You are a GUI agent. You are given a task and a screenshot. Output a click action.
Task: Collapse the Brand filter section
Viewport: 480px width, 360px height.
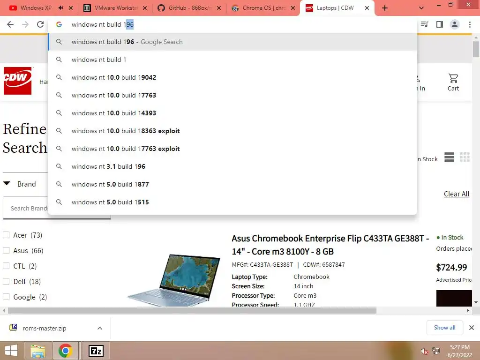click(7, 184)
